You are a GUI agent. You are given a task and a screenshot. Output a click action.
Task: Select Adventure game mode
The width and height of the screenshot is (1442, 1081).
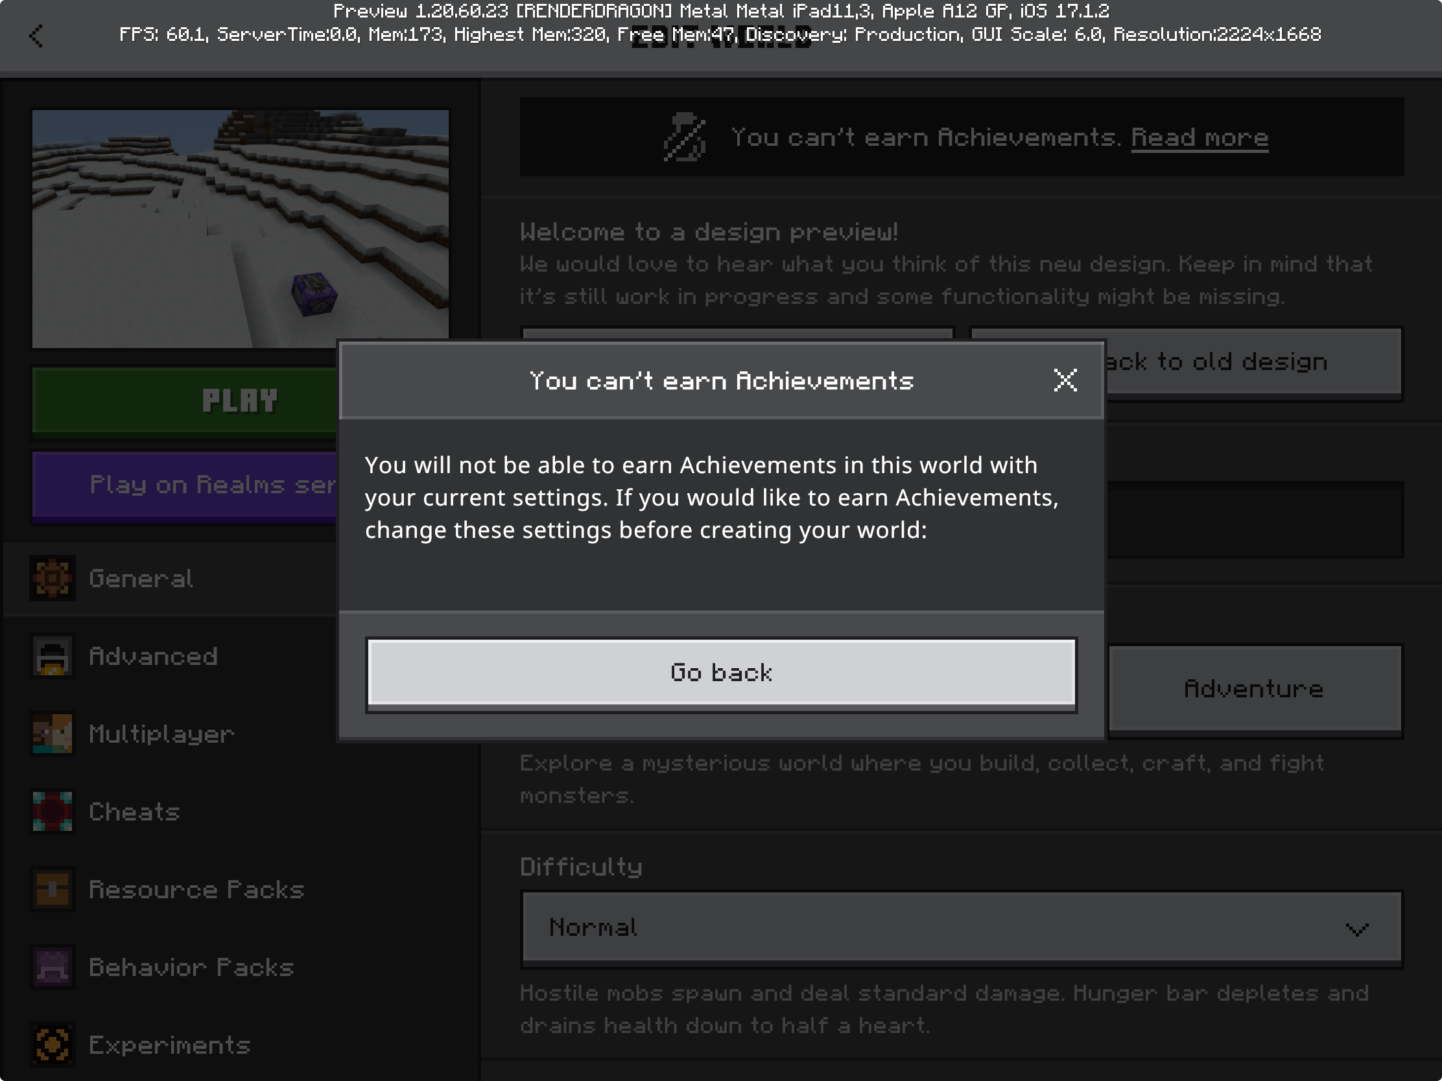[x=1254, y=689]
